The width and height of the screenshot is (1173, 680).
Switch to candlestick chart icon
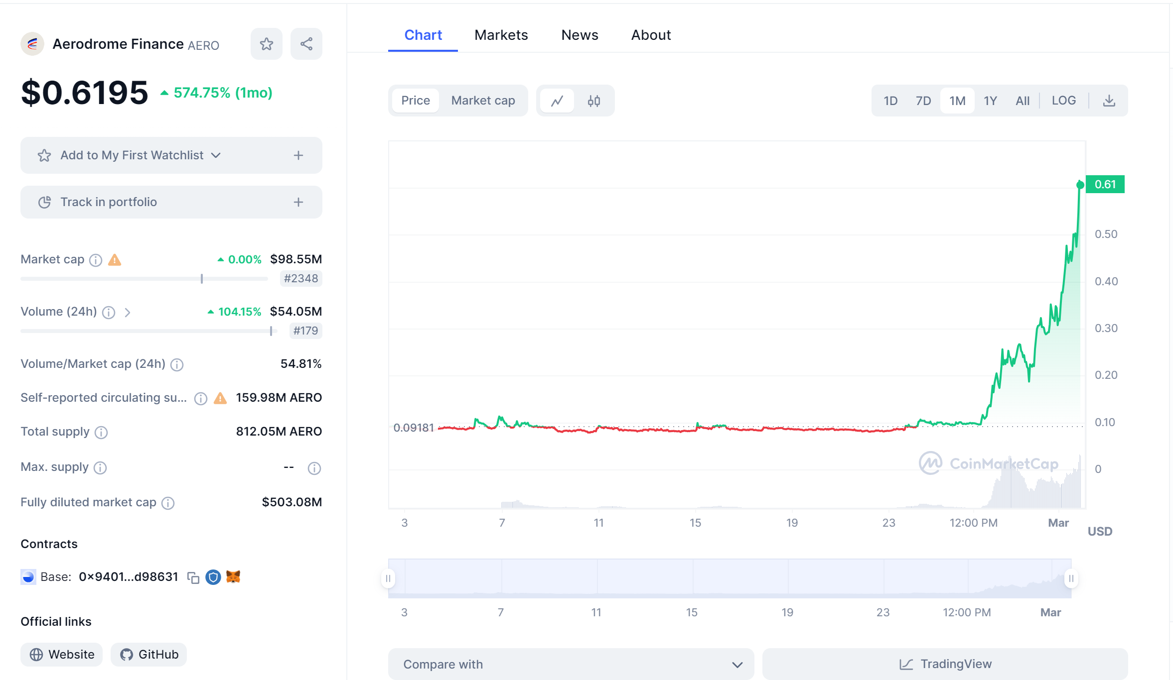coord(593,101)
